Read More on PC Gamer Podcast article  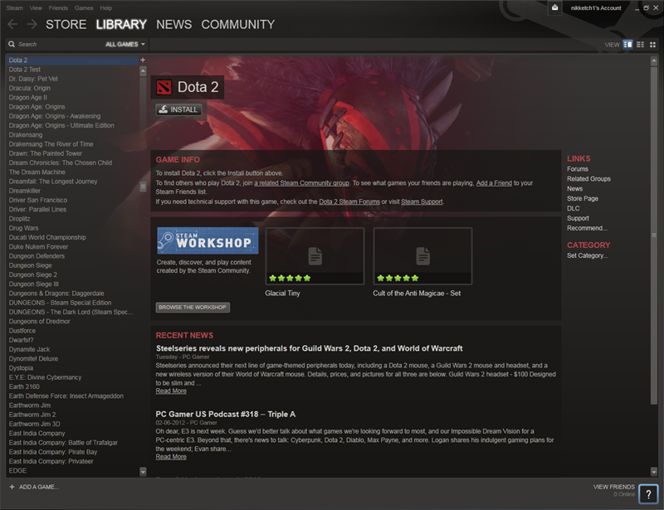click(171, 457)
